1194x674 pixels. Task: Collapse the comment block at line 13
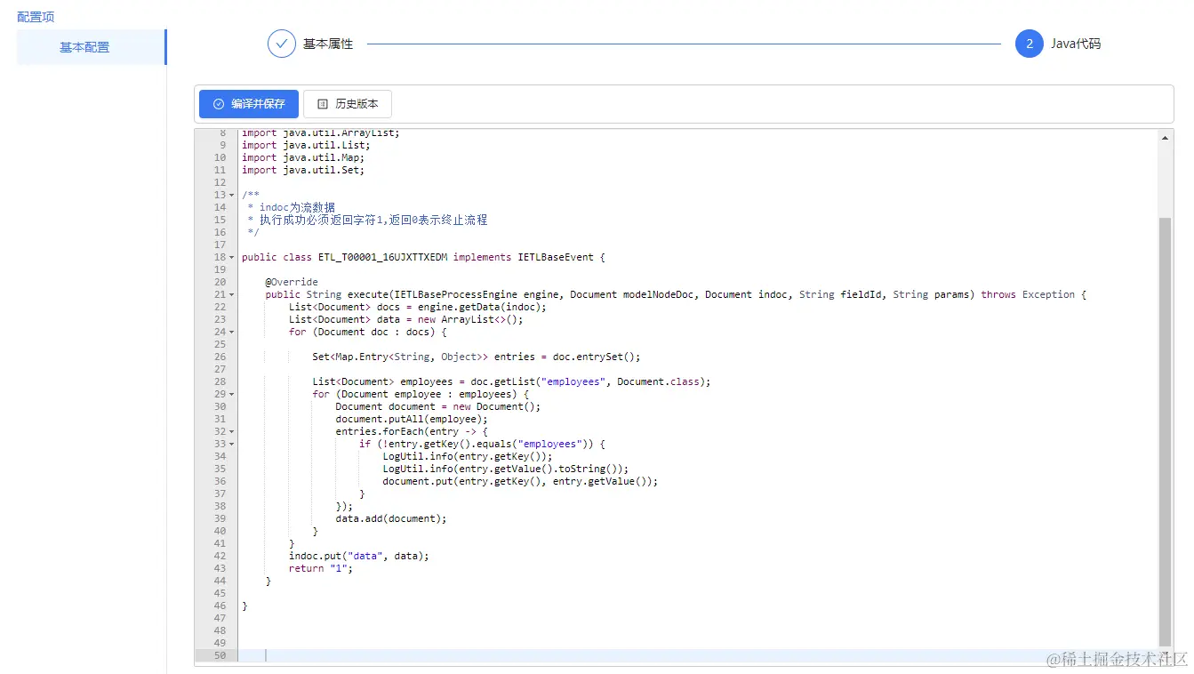point(232,195)
